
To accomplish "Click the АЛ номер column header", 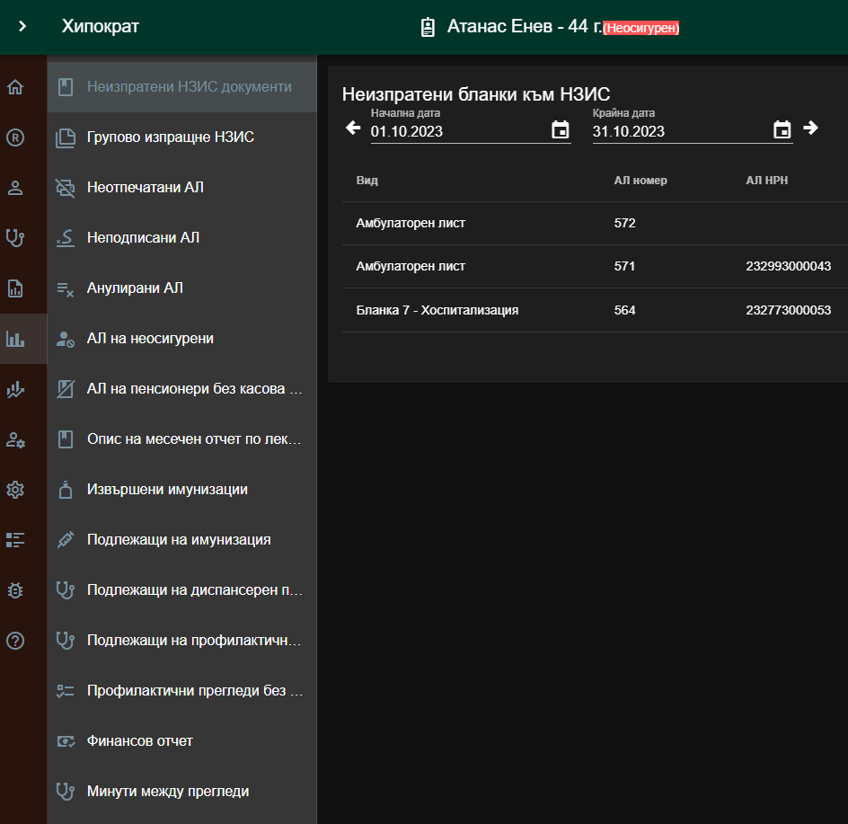I will 640,181.
